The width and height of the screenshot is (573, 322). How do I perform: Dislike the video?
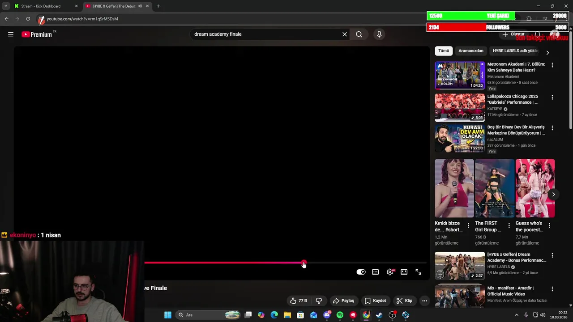pyautogui.click(x=319, y=301)
